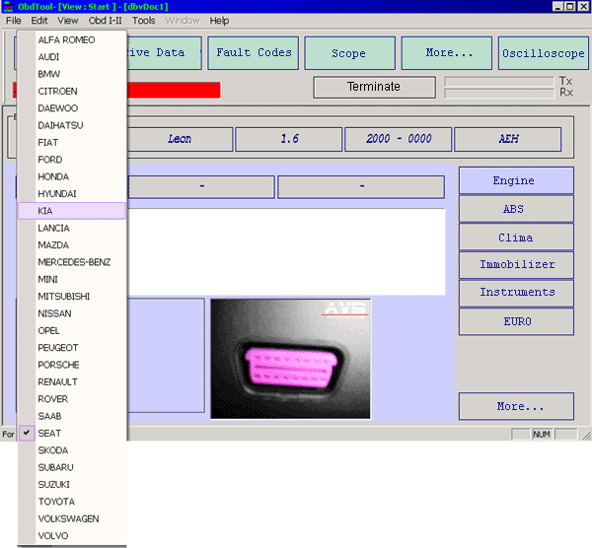Select PEUGEOT manufacturer

pos(72,348)
